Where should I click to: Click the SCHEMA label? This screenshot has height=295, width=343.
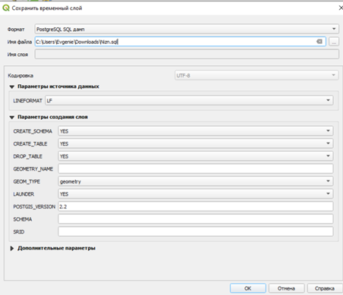23,219
